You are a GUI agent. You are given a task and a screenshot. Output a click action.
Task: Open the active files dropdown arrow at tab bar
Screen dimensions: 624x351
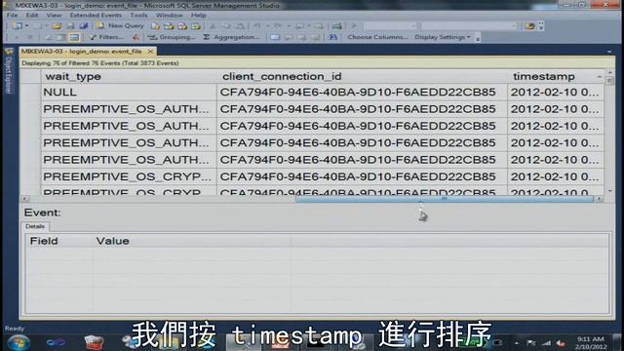click(x=609, y=52)
